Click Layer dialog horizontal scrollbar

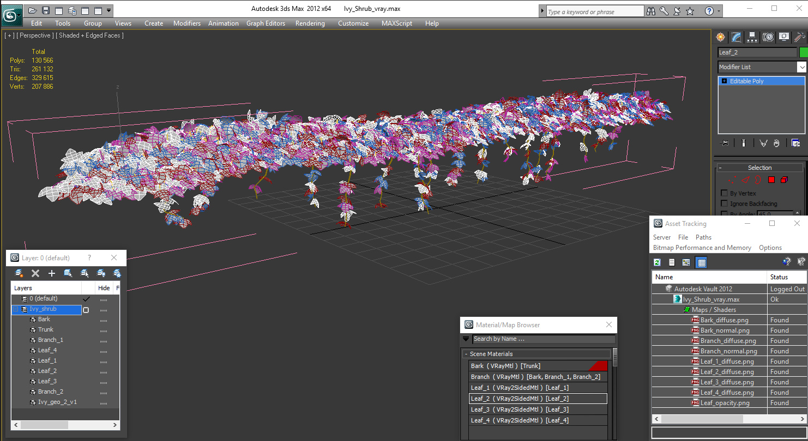point(65,425)
